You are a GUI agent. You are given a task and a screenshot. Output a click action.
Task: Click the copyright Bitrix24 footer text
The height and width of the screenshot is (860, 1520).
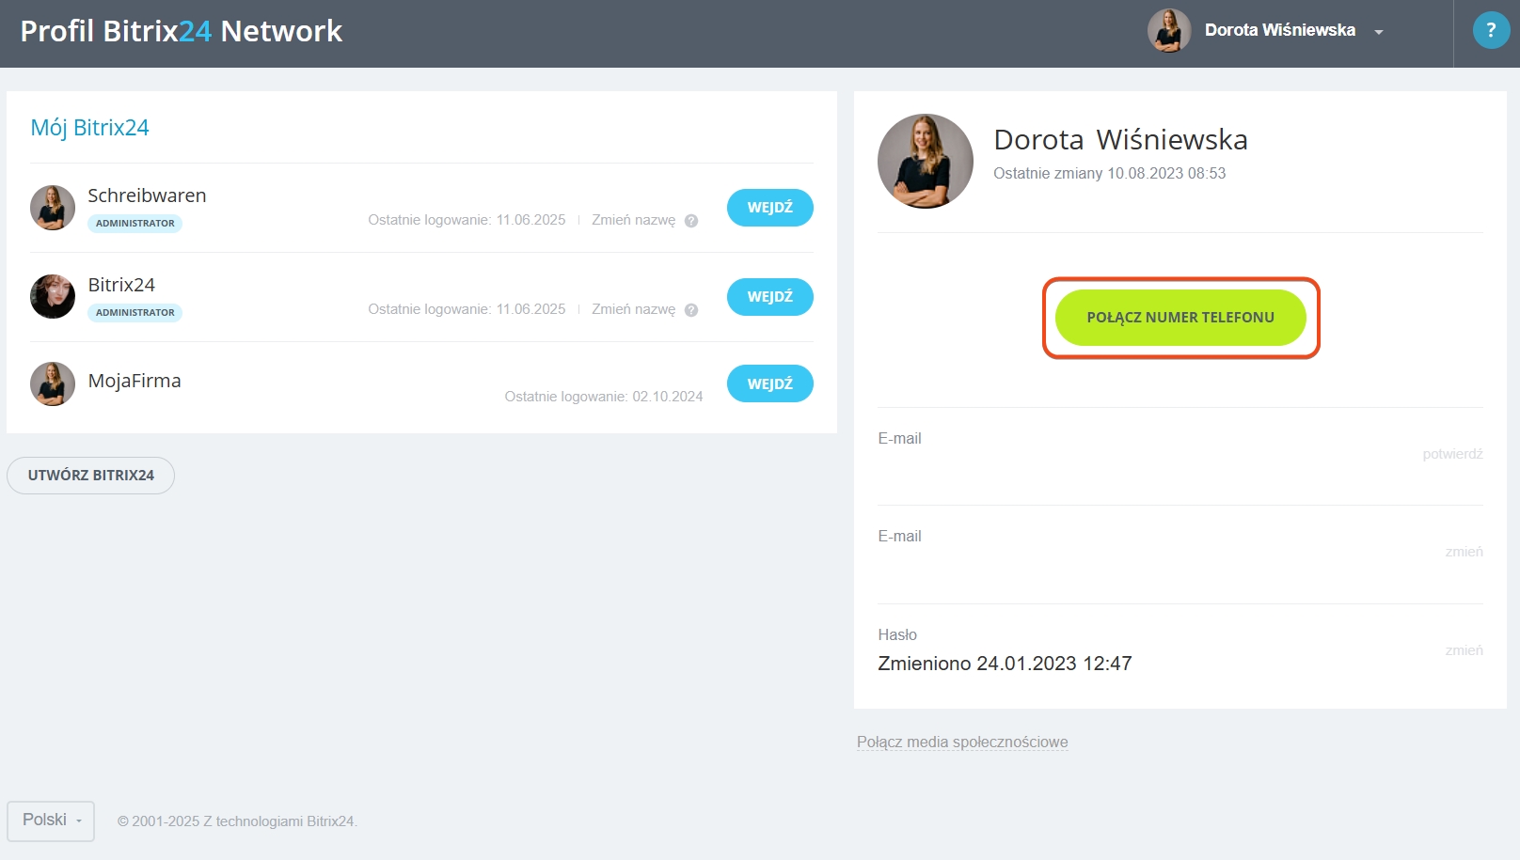(237, 821)
